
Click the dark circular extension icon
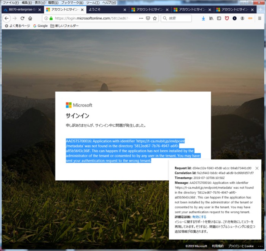click(x=234, y=18)
